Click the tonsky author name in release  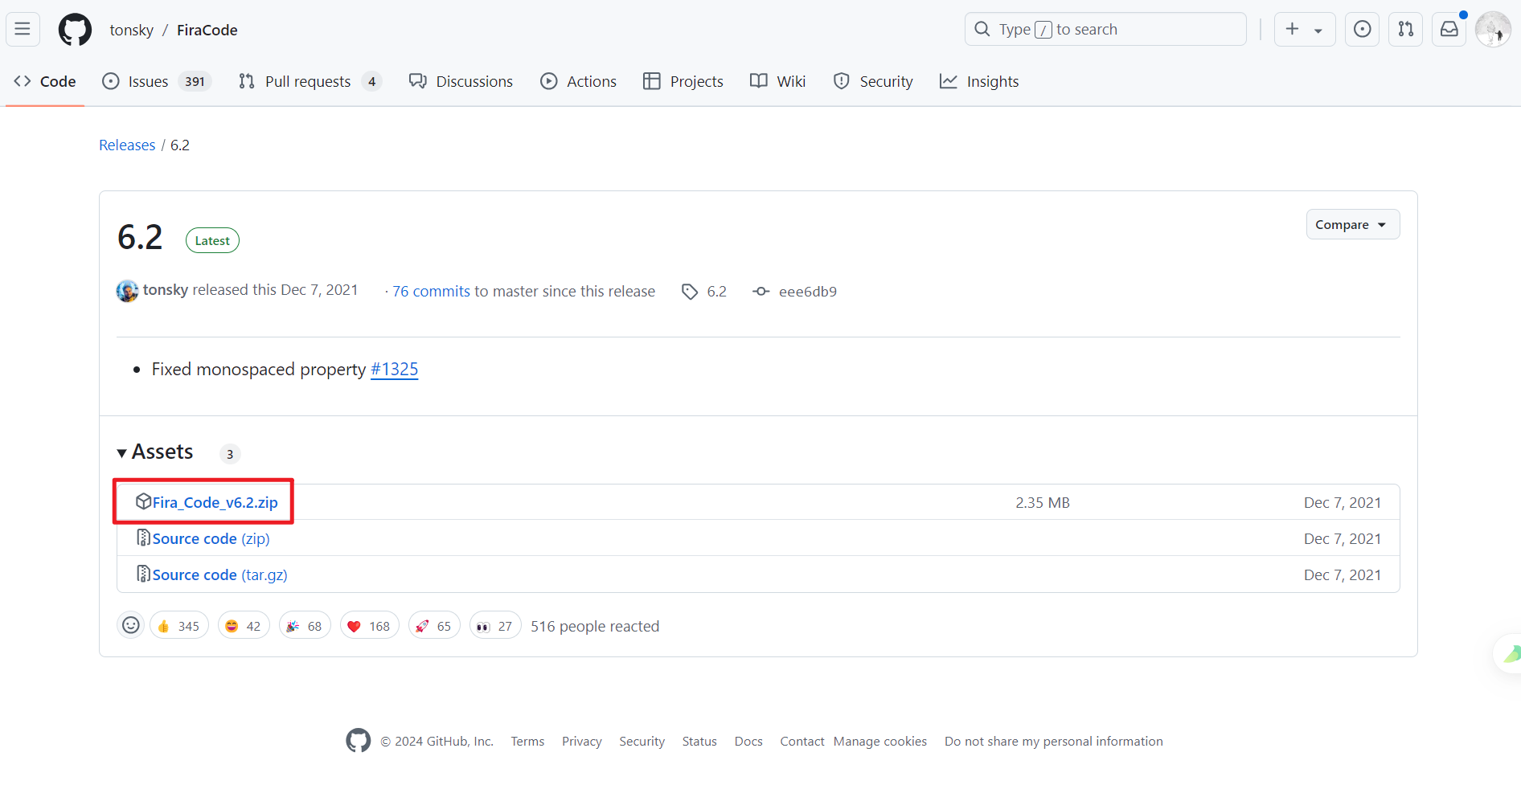pos(166,290)
